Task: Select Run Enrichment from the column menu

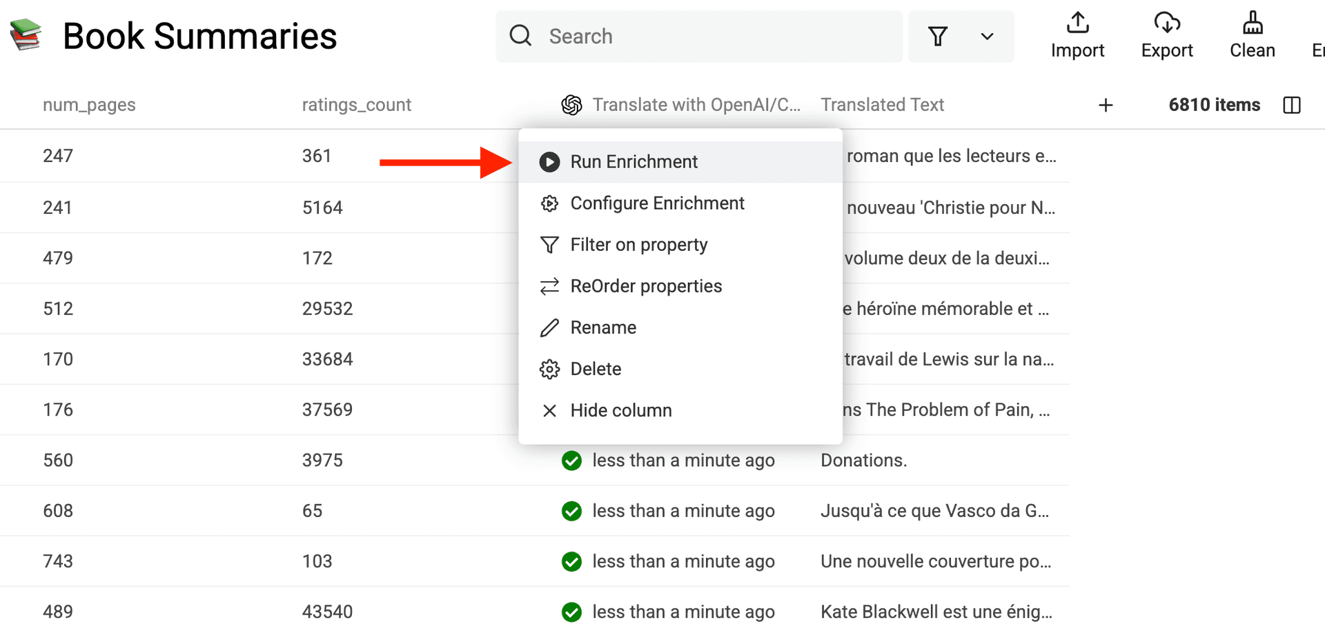Action: point(634,161)
